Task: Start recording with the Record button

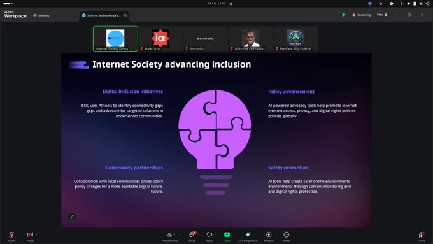Action: (x=269, y=236)
